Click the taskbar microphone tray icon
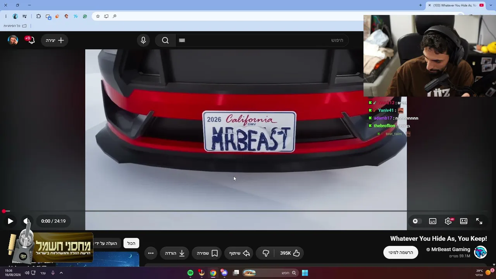The height and width of the screenshot is (279, 496). coord(53,273)
